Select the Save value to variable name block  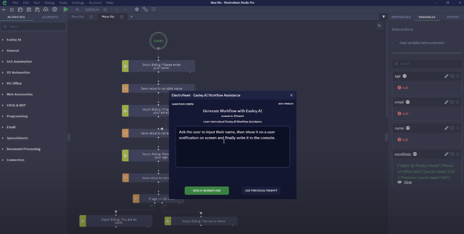[x=158, y=88]
